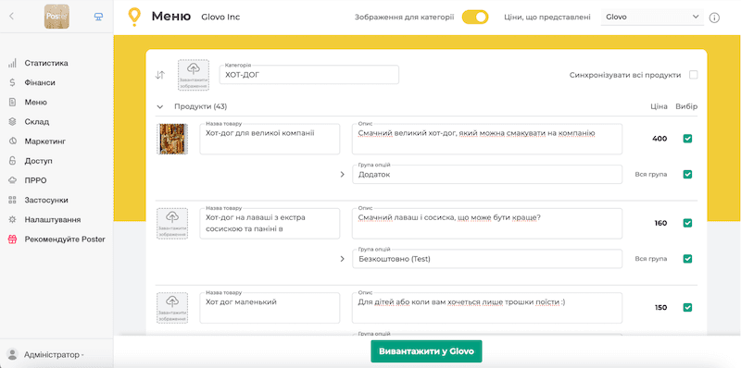Click the category sort arrows icon
This screenshot has height=368, width=741.
(x=160, y=75)
